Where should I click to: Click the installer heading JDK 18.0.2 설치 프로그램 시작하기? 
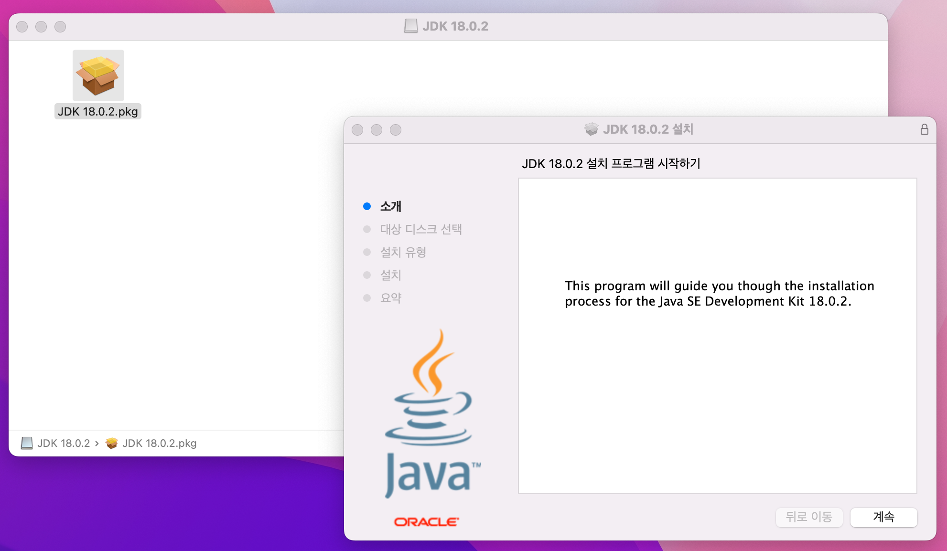tap(611, 164)
